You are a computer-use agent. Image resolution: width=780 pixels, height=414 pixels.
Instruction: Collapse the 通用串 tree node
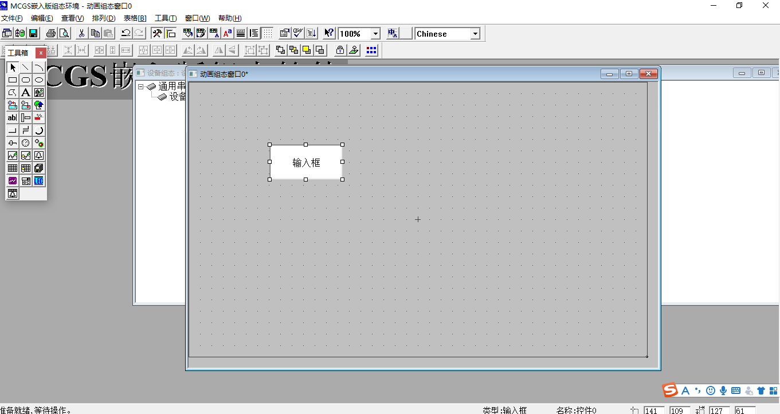(140, 86)
